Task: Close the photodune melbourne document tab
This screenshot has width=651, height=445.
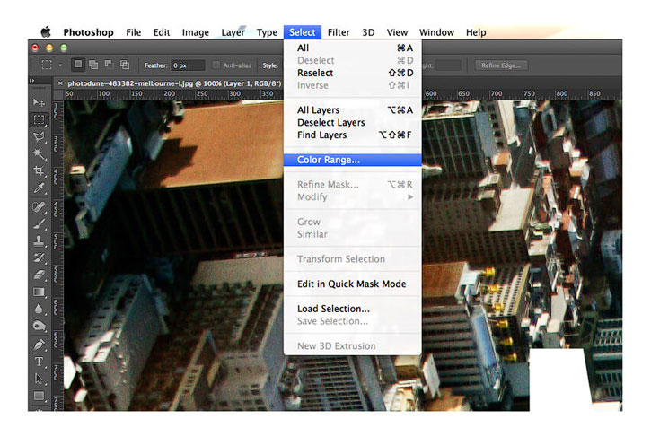Action: tap(61, 83)
